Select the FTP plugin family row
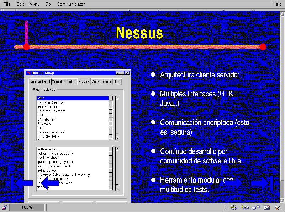 (x=73, y=128)
